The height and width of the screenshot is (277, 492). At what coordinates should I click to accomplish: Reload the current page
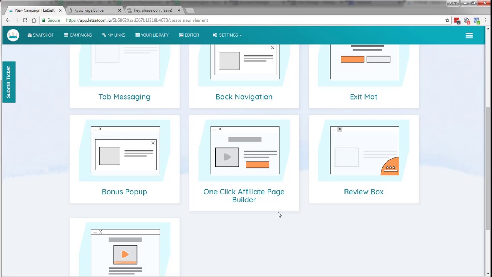pyautogui.click(x=25, y=20)
